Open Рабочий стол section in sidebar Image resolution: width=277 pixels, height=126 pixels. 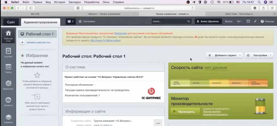tap(8, 36)
